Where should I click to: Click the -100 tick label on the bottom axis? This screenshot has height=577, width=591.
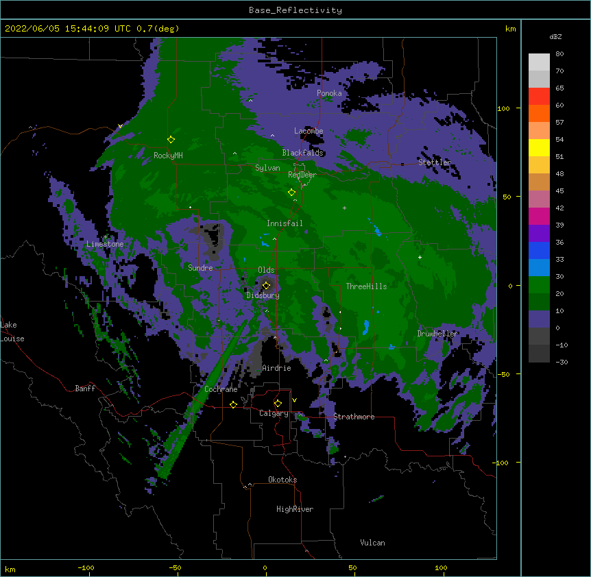coord(86,567)
